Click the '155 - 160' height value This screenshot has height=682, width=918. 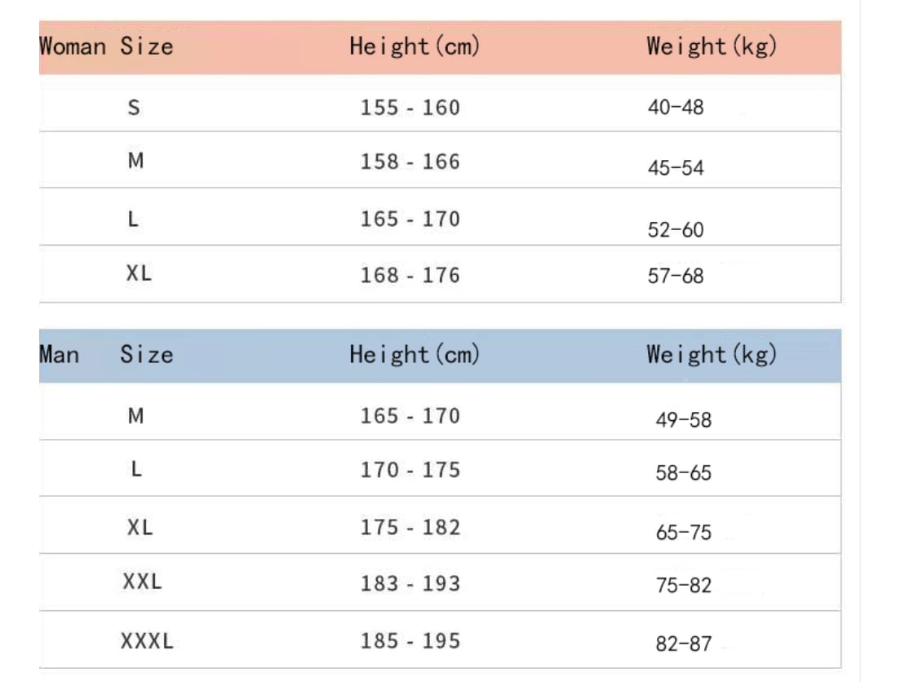(410, 108)
